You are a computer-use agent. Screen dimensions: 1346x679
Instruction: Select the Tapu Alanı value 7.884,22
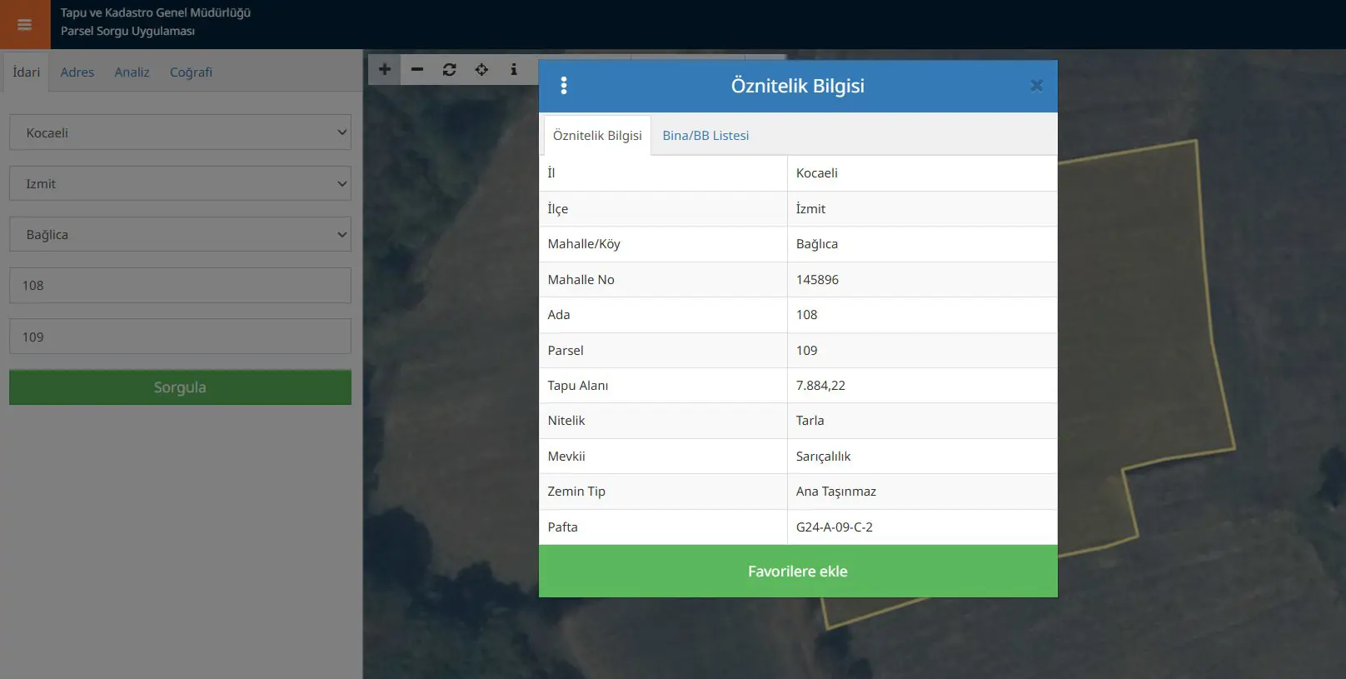(x=820, y=386)
